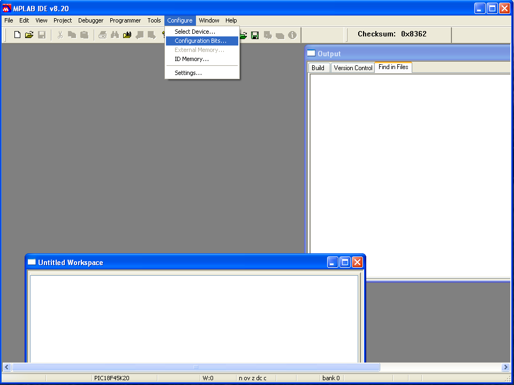514x385 pixels.
Task: Open the File menu
Action: (9, 20)
